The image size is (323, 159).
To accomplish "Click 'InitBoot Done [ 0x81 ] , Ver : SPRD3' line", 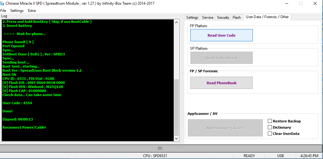I will coord(34,54).
